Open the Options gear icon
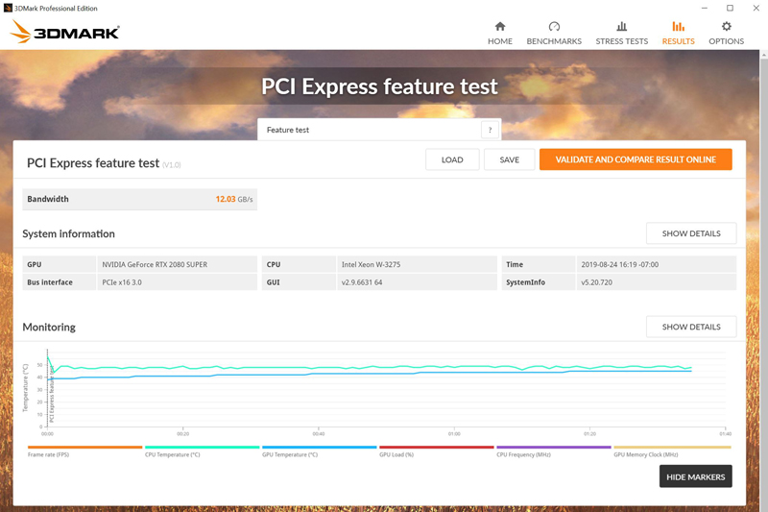 tap(726, 27)
